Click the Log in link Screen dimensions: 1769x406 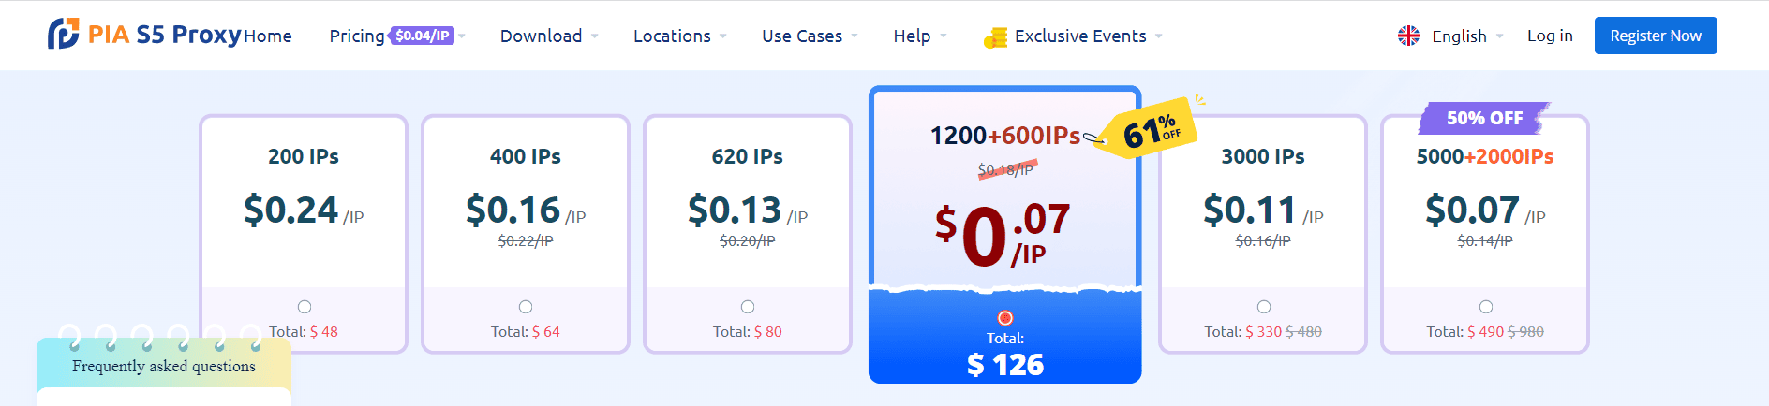[x=1550, y=36]
